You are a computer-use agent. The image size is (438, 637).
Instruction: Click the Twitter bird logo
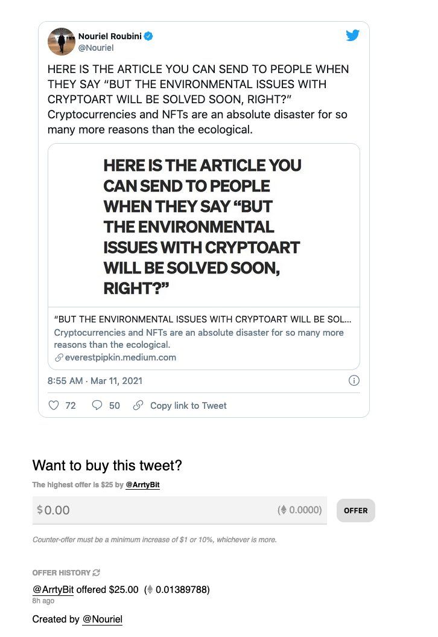[x=352, y=36]
